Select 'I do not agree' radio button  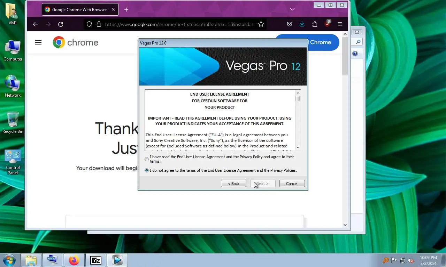(147, 170)
